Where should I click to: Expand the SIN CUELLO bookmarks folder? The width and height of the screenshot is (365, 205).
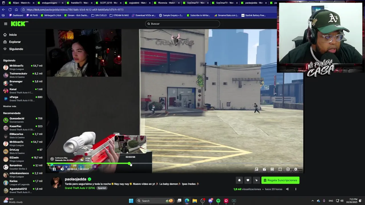point(99,15)
